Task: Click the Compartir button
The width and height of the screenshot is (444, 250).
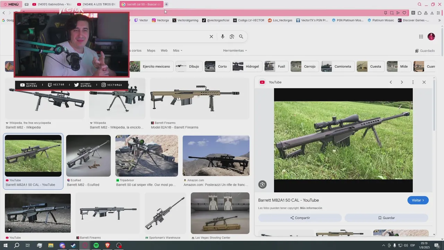Action: tap(300, 218)
